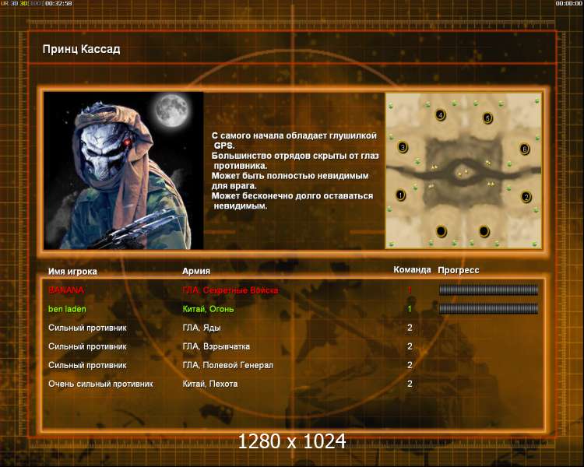
Task: Click team number for Китай, Пехота row
Action: tap(410, 384)
